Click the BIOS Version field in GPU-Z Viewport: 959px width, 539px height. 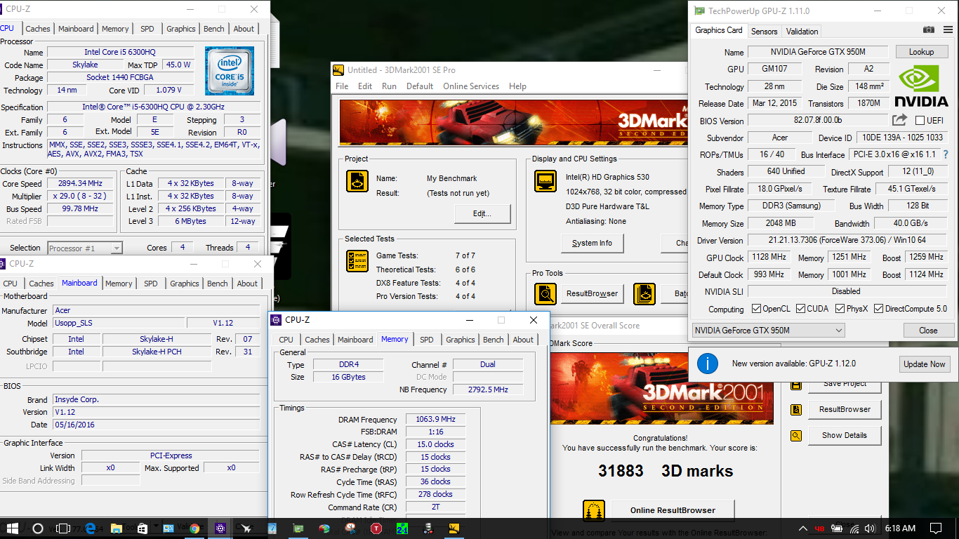[x=817, y=121]
